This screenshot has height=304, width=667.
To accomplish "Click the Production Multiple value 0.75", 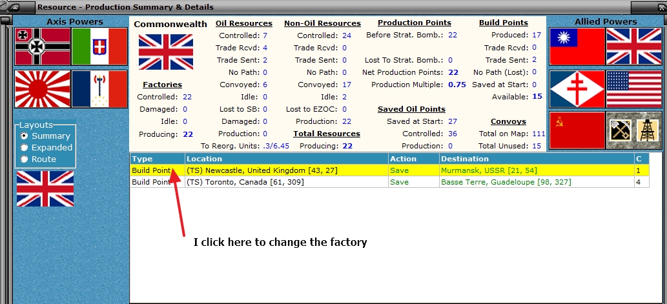I will (x=457, y=85).
